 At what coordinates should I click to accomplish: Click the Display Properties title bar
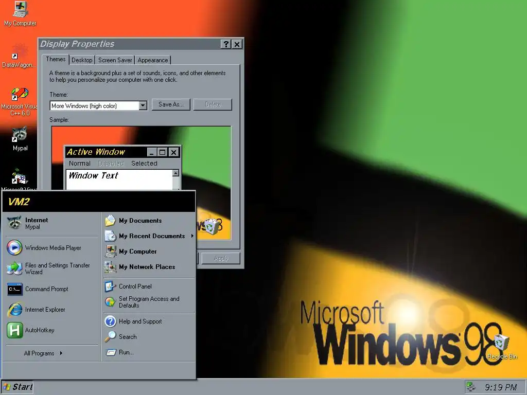129,44
